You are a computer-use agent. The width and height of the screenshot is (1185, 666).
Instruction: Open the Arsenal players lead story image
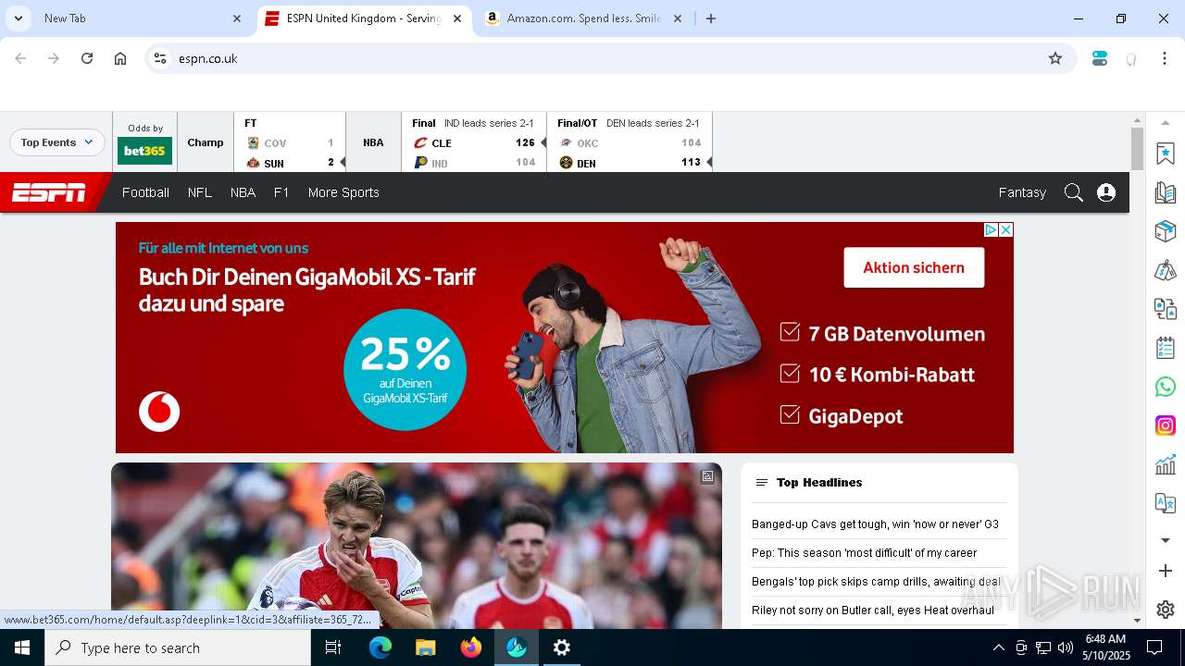[x=417, y=546]
